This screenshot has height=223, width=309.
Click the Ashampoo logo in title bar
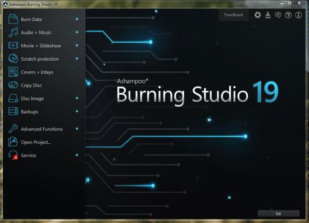(x=5, y=4)
